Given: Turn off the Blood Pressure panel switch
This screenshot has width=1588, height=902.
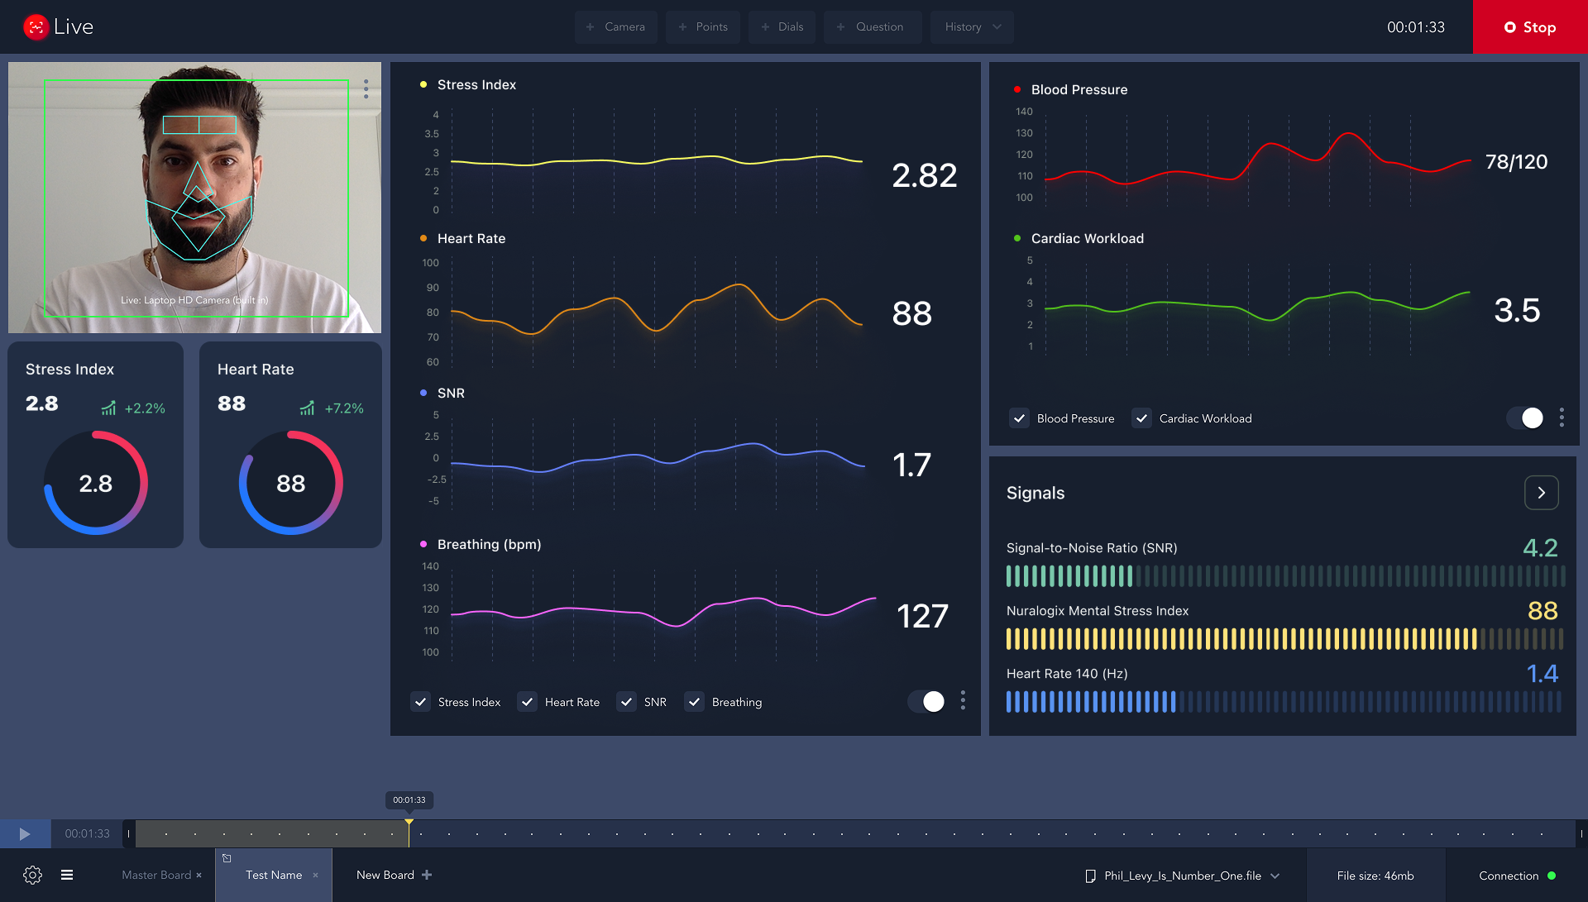Looking at the screenshot, I should coord(1525,418).
